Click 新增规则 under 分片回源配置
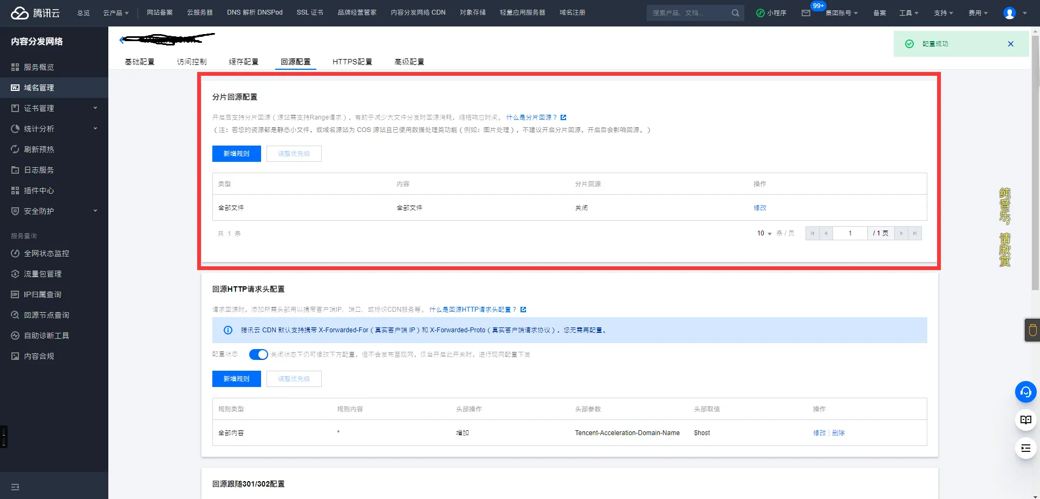This screenshot has width=1040, height=499. point(236,153)
